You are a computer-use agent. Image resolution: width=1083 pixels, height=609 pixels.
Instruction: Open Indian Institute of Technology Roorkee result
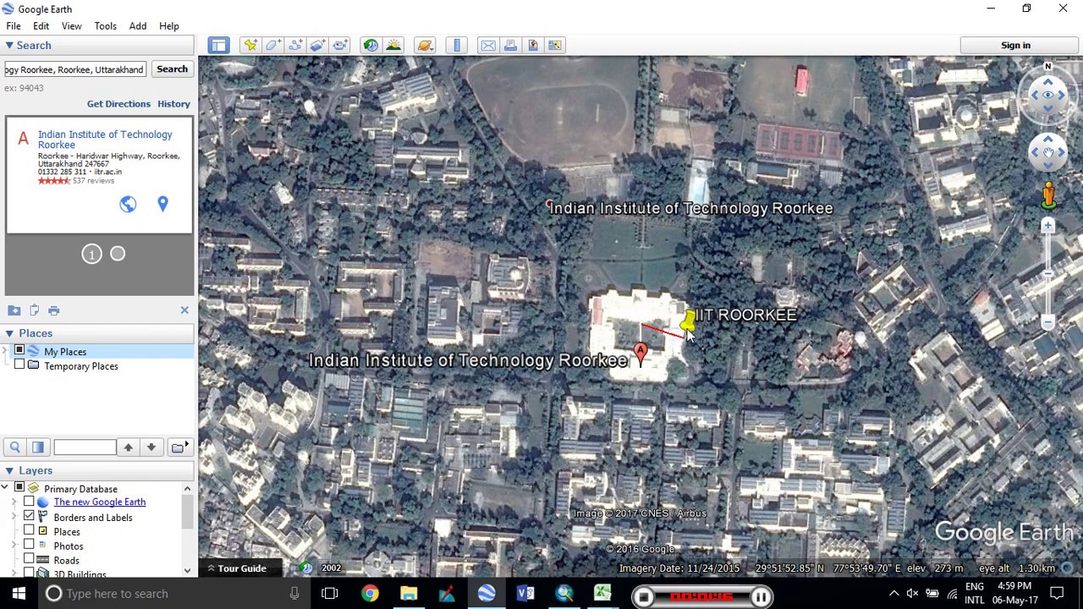pyautogui.click(x=105, y=140)
